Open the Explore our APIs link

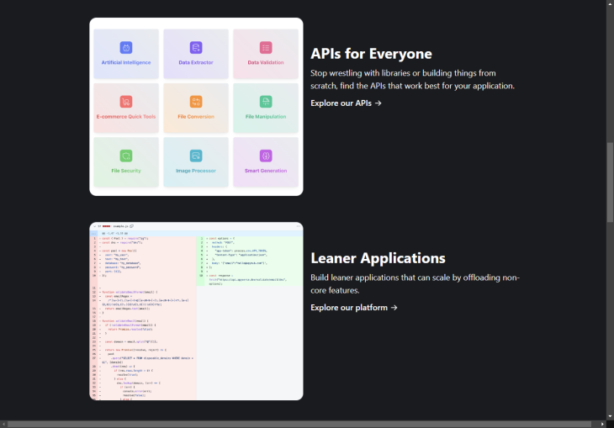pos(346,103)
